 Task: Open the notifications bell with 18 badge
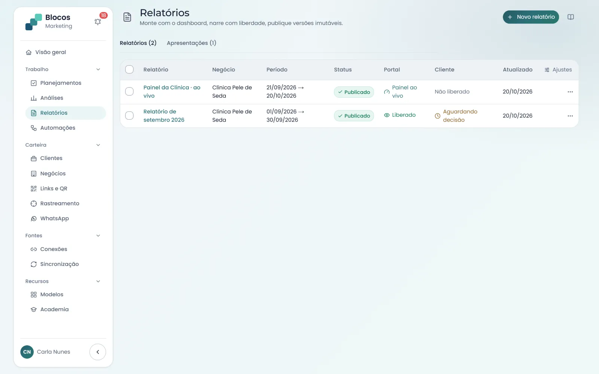coord(98,22)
